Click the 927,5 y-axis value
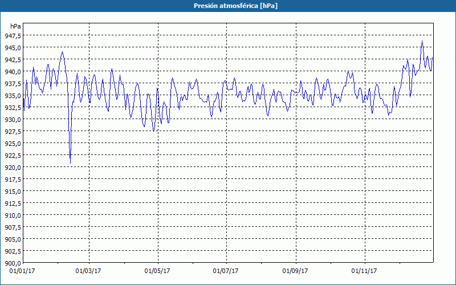The height and width of the screenshot is (285, 456). coord(13,131)
